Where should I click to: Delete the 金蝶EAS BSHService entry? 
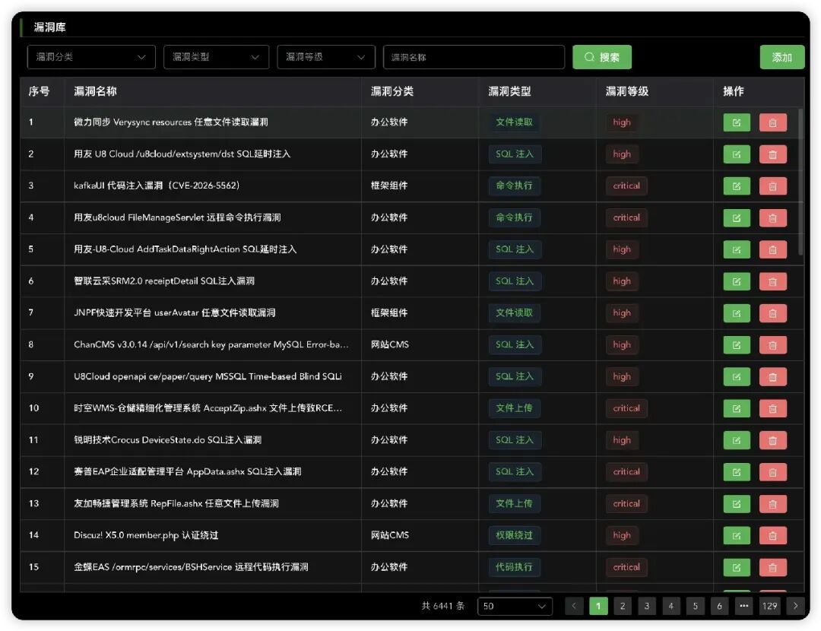[772, 567]
